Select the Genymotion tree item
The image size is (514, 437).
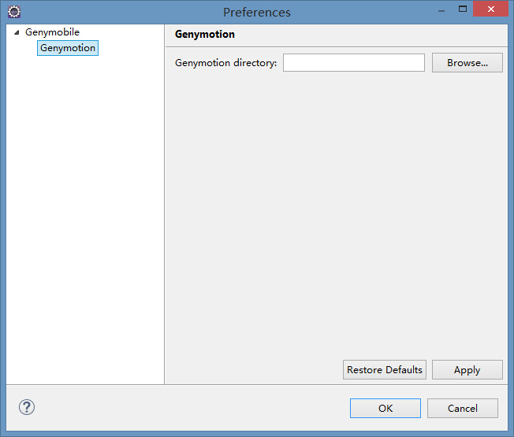coord(68,48)
